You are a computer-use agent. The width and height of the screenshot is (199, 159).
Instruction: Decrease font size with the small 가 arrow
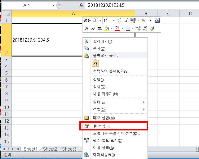coord(126,20)
